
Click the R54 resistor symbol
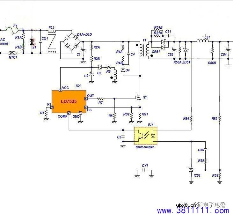click(191, 118)
